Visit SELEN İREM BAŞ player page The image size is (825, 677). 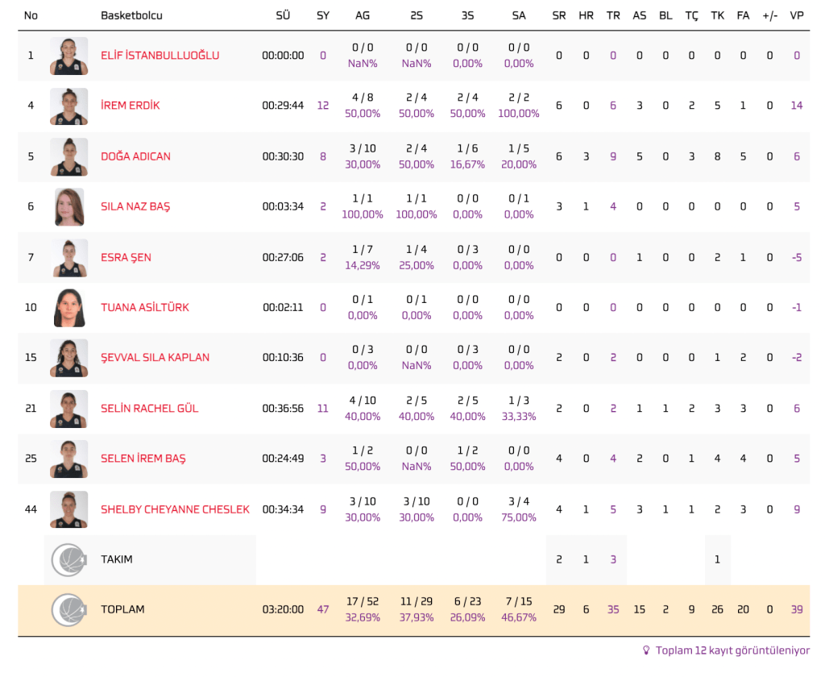pyautogui.click(x=143, y=459)
